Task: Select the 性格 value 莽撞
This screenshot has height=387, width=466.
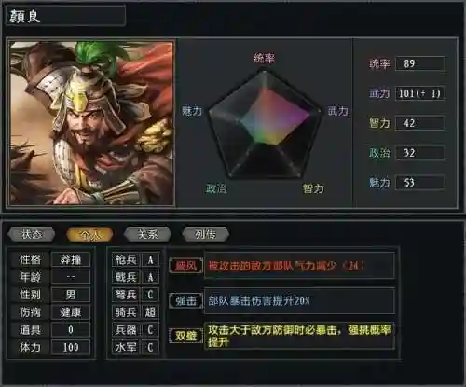Action: [x=71, y=259]
